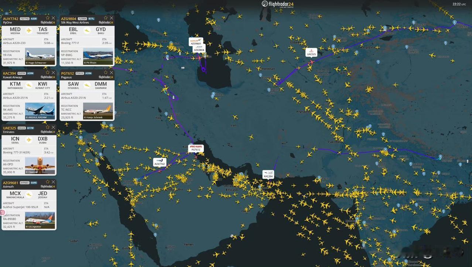Select origin airport KTM Kathmandu
The image size is (472, 267).
tap(15, 85)
